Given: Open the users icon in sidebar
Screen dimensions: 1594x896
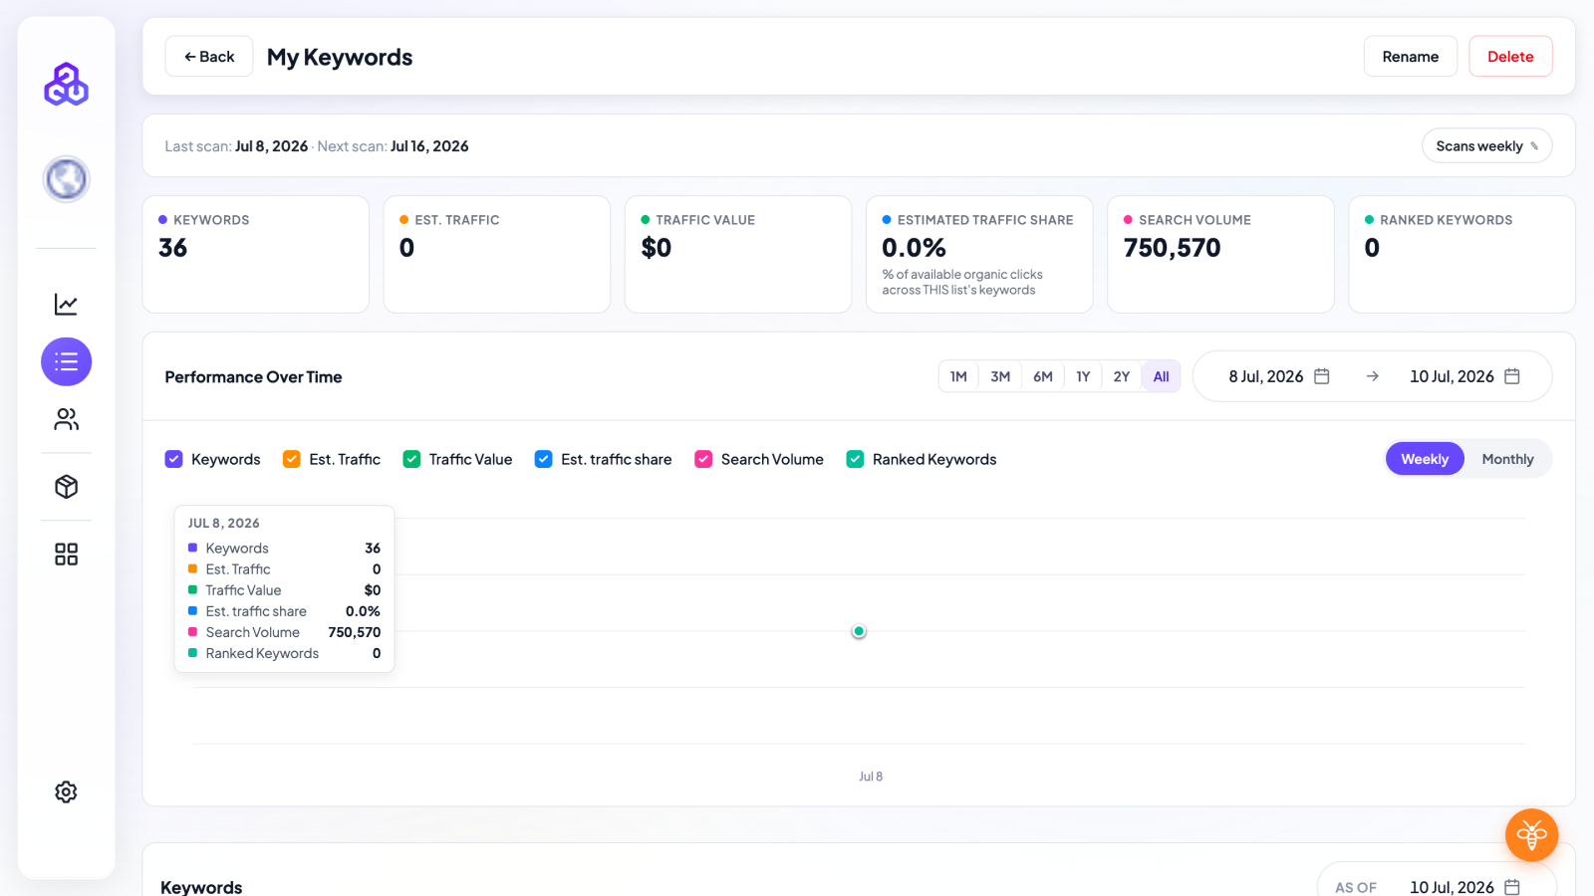Looking at the screenshot, I should coord(66,419).
